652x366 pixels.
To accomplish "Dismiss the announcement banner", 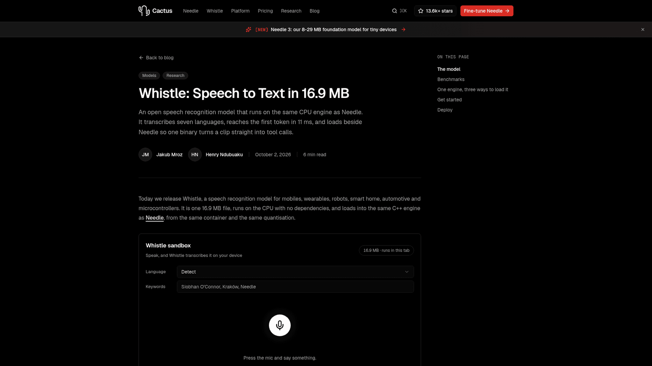I will point(643,29).
